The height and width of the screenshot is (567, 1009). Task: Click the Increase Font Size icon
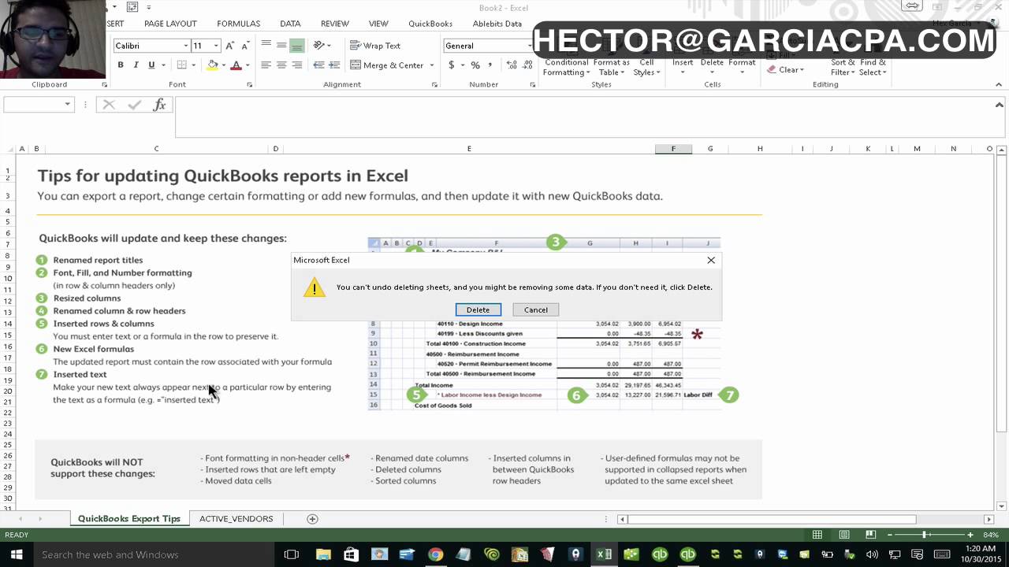229,46
